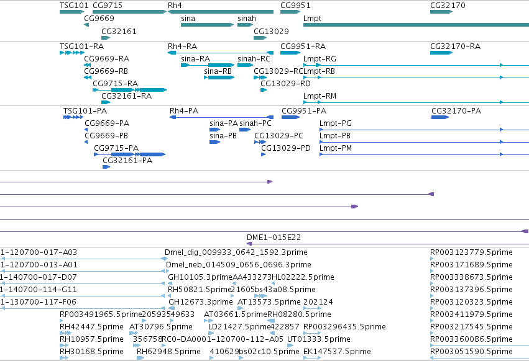Click the CG9669-RA transcript label

(107, 58)
